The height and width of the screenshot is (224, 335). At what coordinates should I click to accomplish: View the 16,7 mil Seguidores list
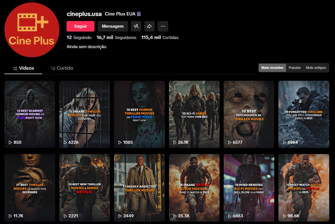116,37
